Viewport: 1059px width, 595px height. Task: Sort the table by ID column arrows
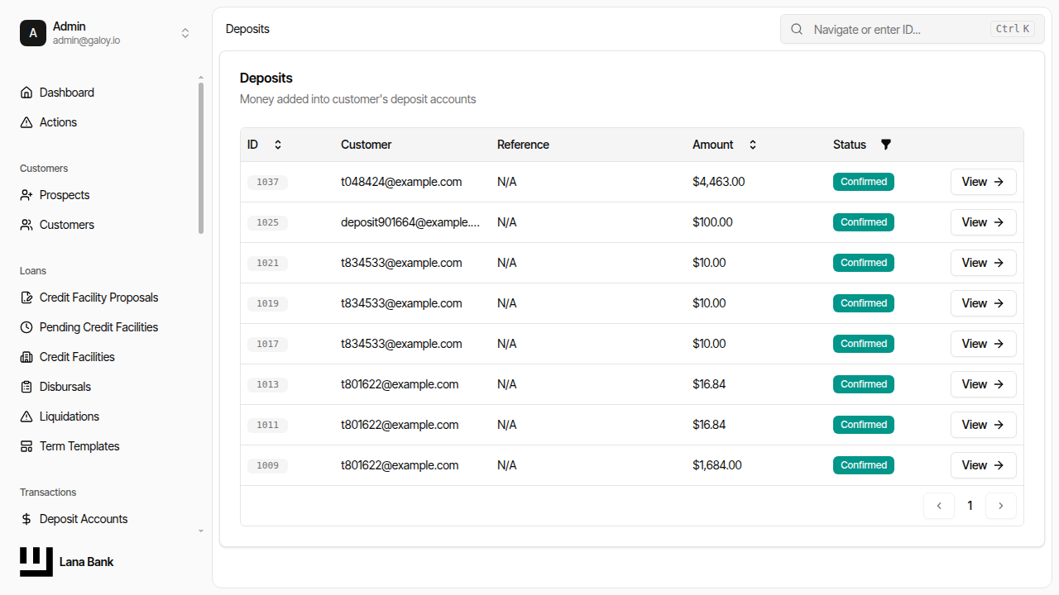click(x=278, y=145)
